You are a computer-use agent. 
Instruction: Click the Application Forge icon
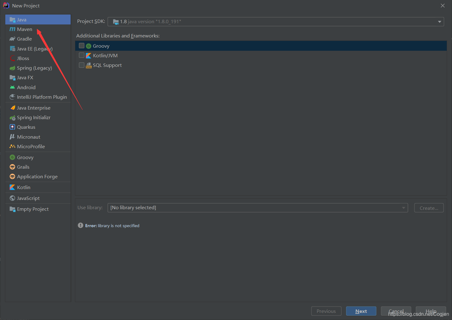point(12,176)
